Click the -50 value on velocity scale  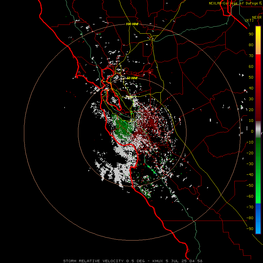pyautogui.click(x=250, y=186)
